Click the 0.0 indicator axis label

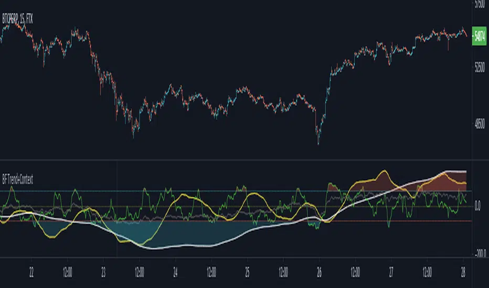tap(477, 206)
